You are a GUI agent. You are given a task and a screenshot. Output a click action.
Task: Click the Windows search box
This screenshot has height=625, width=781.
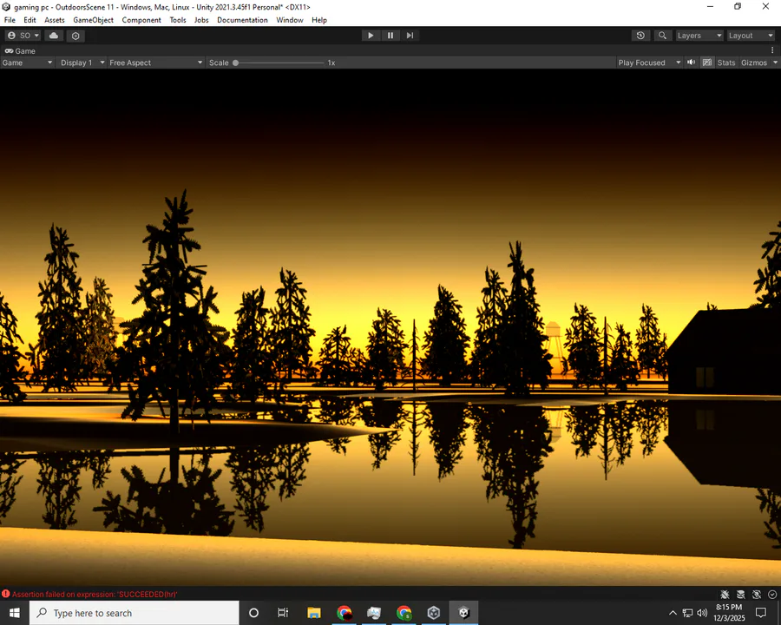click(x=135, y=613)
